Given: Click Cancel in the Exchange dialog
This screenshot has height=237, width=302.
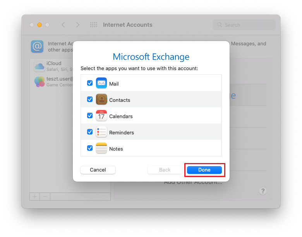Looking at the screenshot, I should tap(98, 170).
